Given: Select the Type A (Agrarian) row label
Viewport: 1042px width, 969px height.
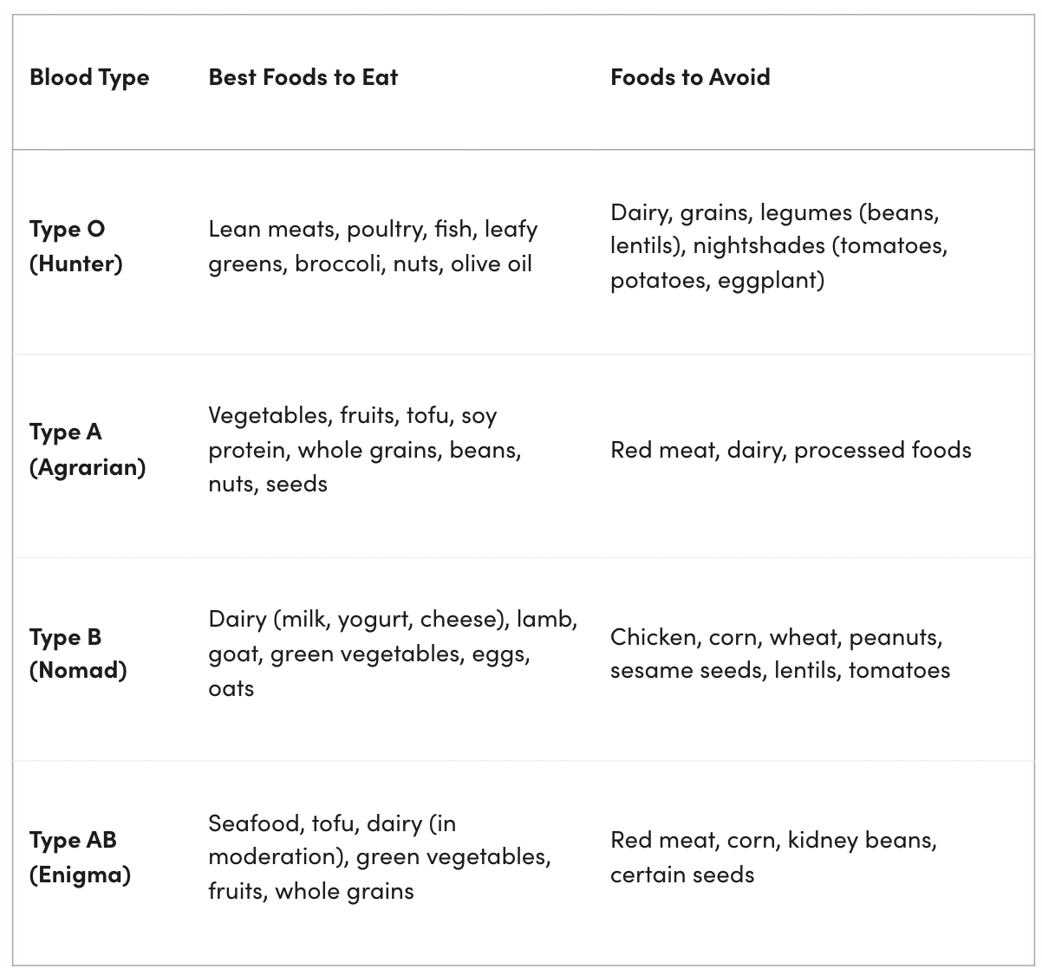Looking at the screenshot, I should pos(88,449).
